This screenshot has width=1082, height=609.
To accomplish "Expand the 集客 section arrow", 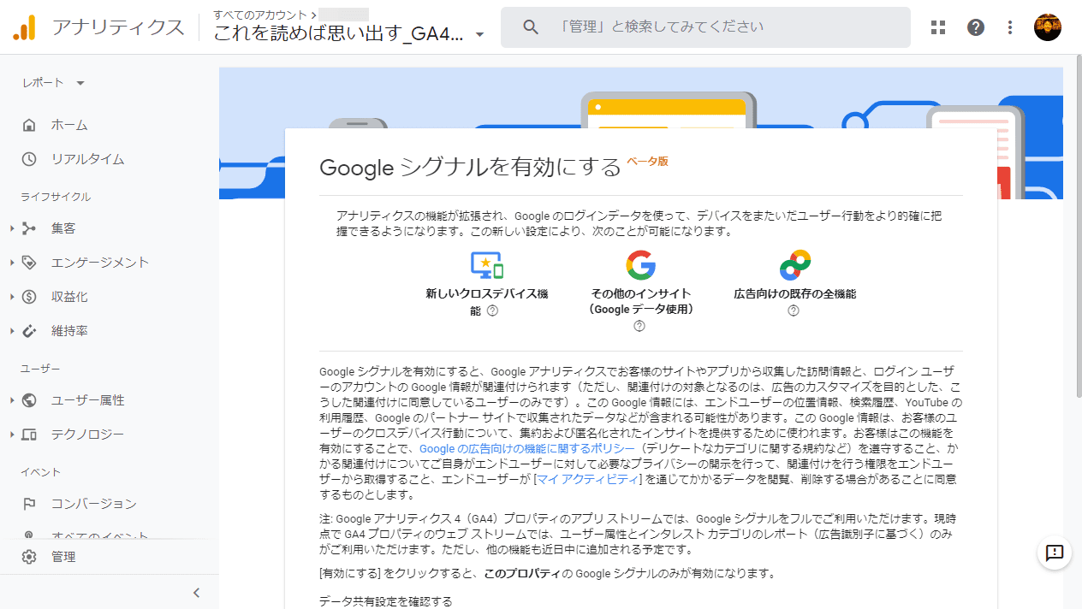I will [x=12, y=228].
